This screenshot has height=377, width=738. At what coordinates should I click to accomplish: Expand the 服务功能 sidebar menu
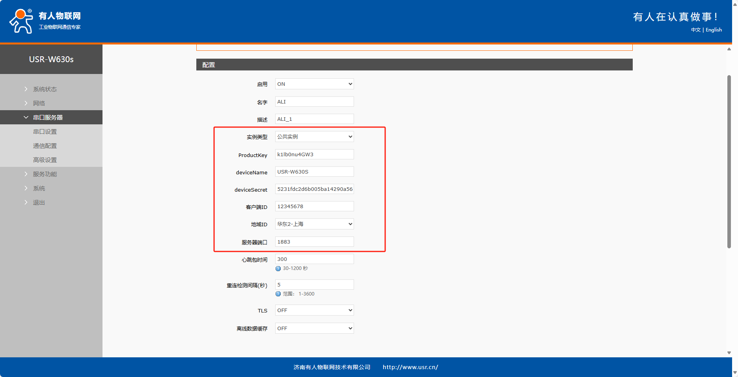pos(45,174)
